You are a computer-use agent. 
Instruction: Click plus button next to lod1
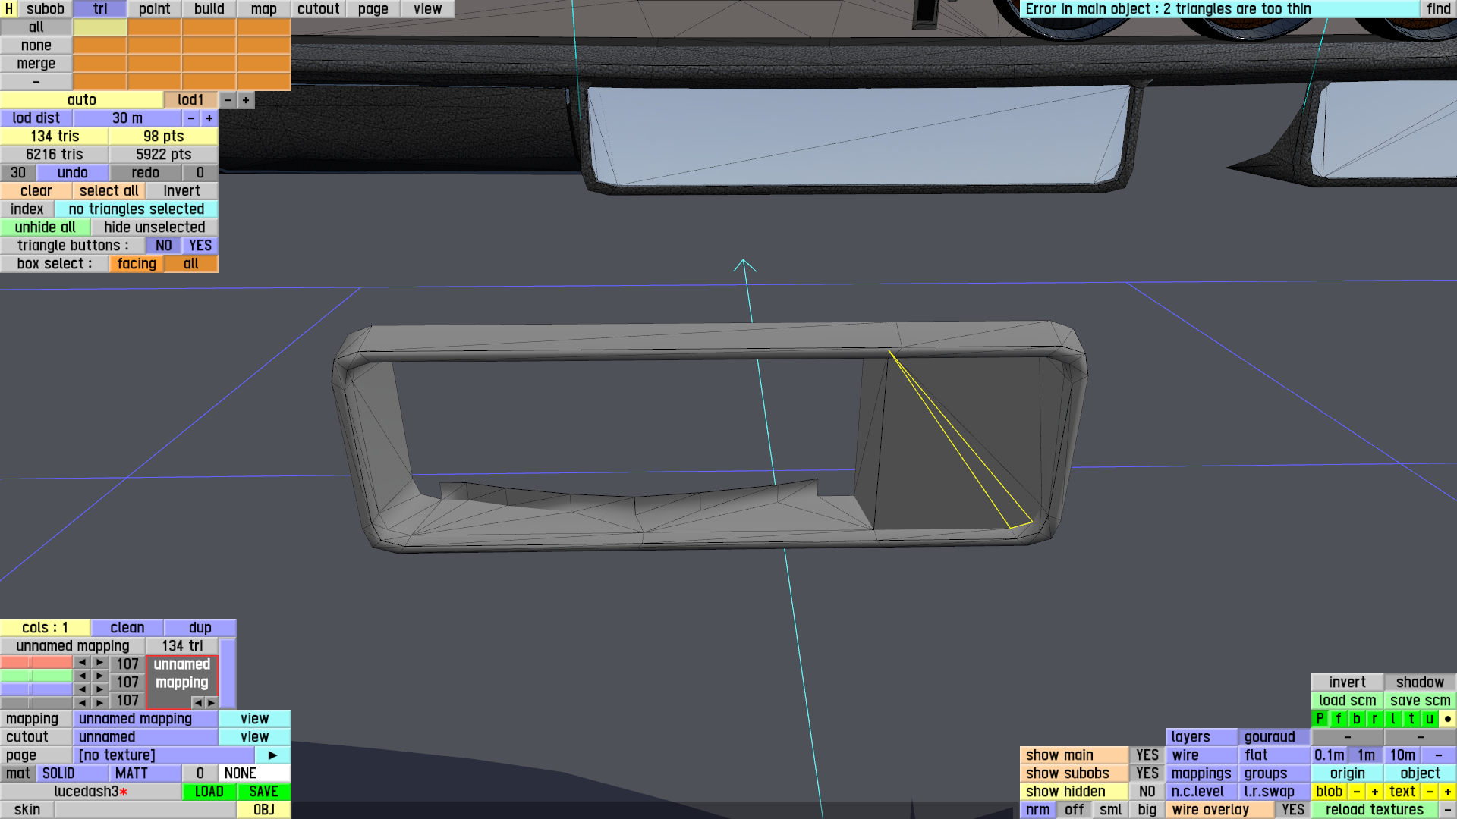246,99
